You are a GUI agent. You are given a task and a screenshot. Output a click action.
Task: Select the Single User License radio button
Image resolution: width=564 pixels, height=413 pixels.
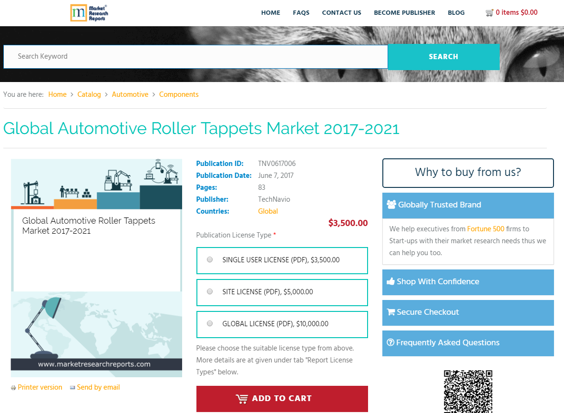(209, 259)
